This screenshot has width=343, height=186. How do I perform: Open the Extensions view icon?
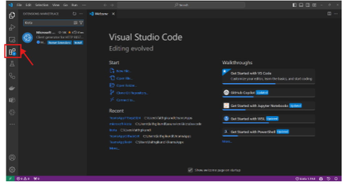12,51
